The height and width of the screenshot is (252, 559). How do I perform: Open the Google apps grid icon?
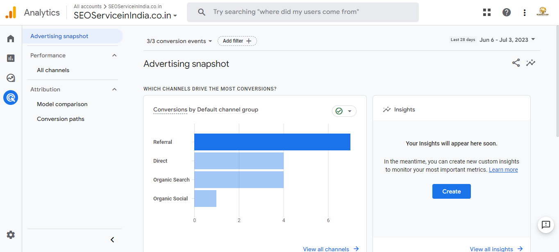click(x=487, y=12)
